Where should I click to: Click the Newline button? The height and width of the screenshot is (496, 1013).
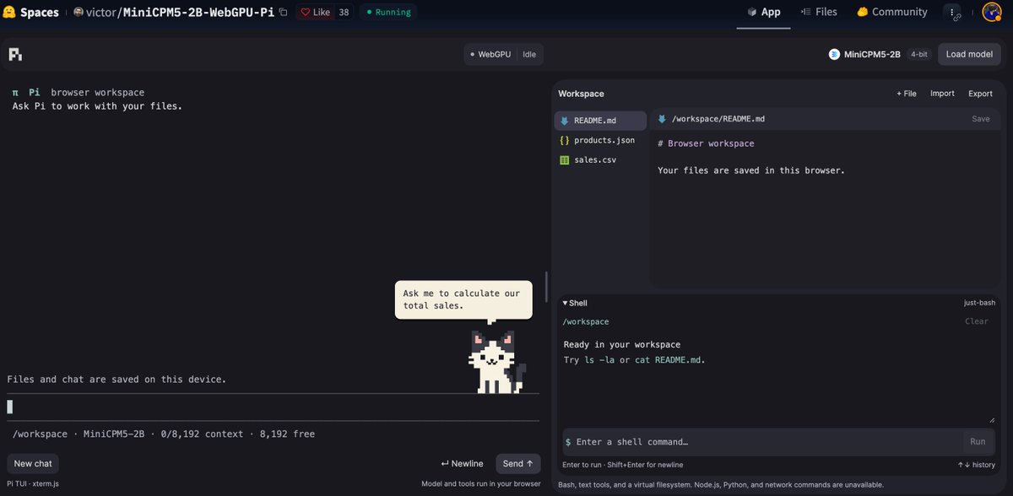pyautogui.click(x=462, y=463)
